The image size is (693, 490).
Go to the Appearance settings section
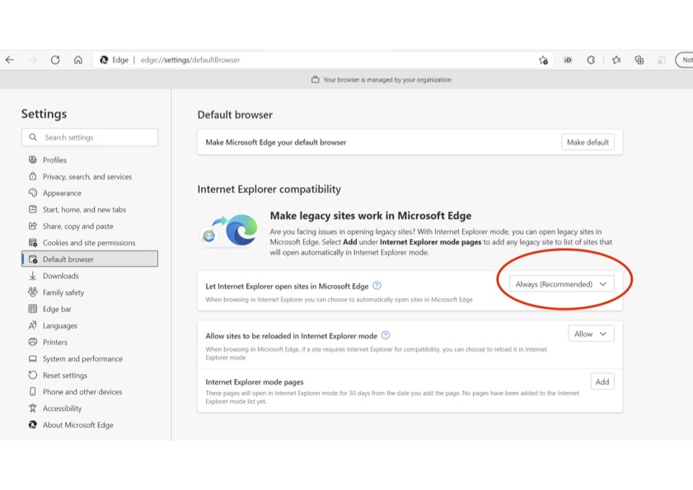point(62,193)
